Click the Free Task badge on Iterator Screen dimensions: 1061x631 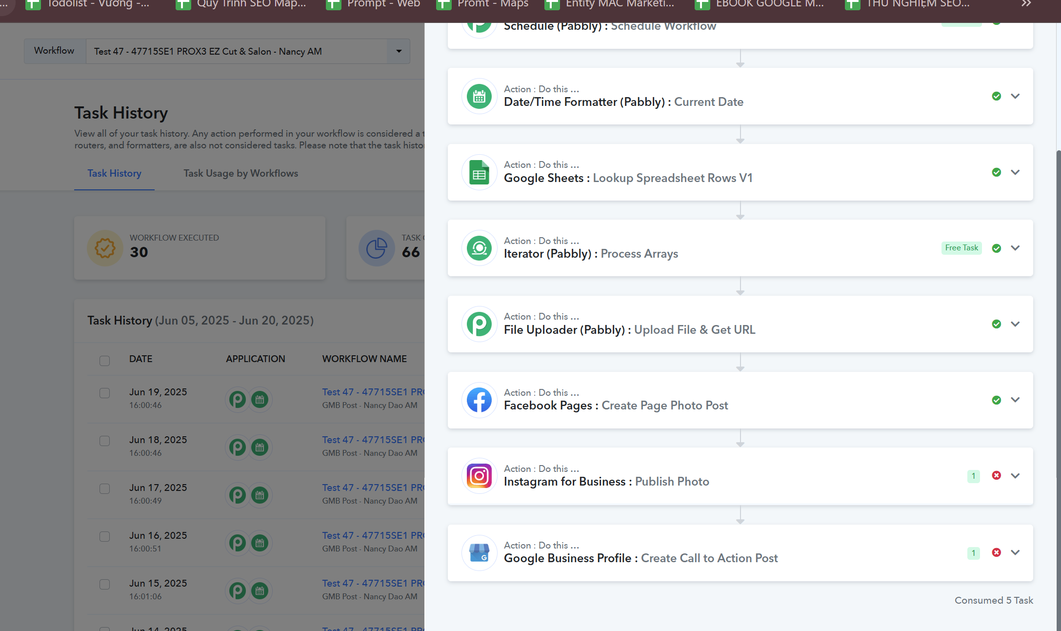pyautogui.click(x=961, y=248)
